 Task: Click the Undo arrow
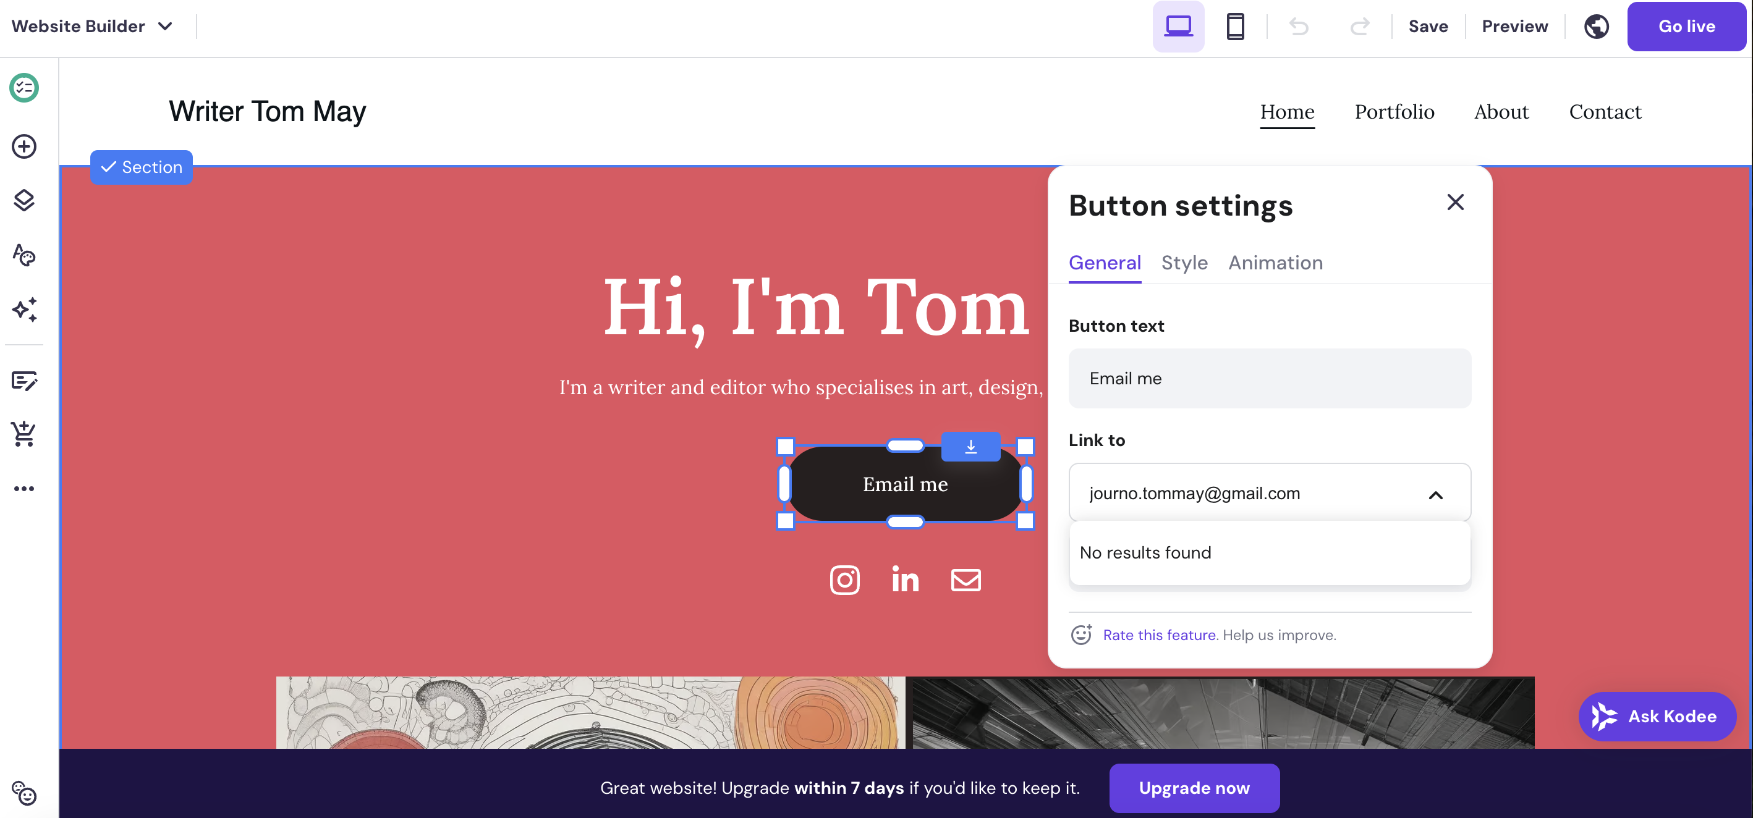point(1299,27)
